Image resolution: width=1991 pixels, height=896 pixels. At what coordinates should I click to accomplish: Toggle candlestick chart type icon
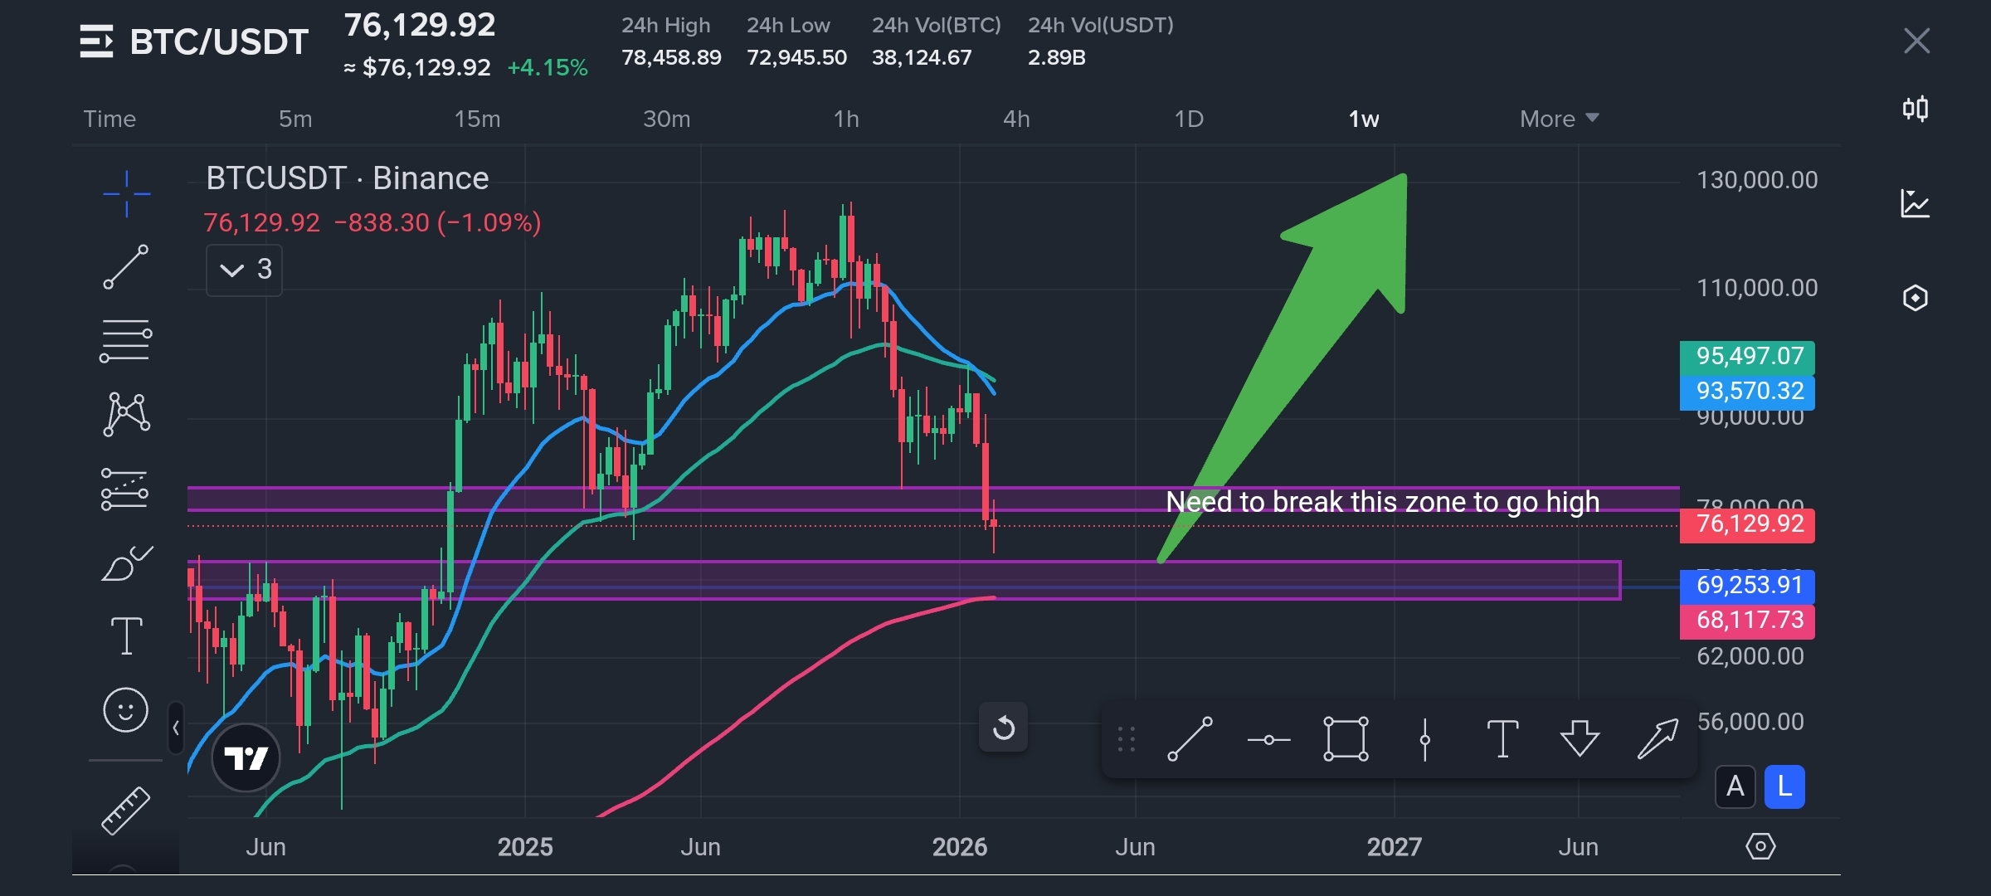pyautogui.click(x=1915, y=110)
